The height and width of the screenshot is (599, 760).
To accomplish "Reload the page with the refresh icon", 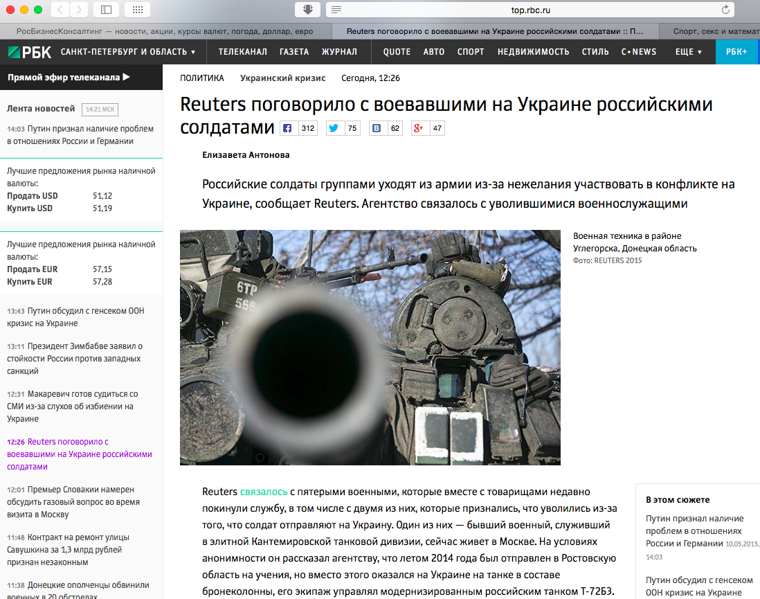I will coord(725,10).
